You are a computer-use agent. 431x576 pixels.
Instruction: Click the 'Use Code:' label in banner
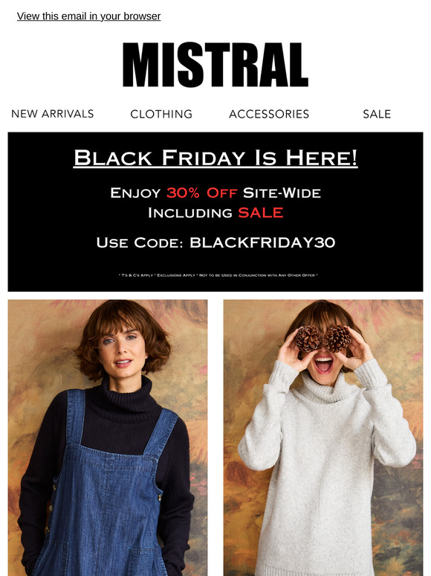tap(140, 243)
